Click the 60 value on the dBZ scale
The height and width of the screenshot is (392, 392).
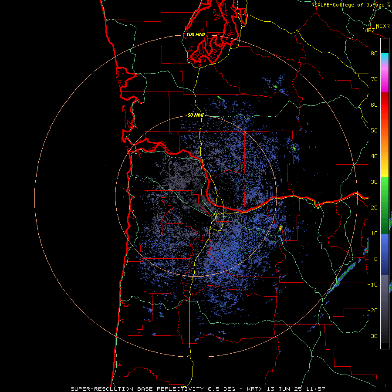point(374,105)
